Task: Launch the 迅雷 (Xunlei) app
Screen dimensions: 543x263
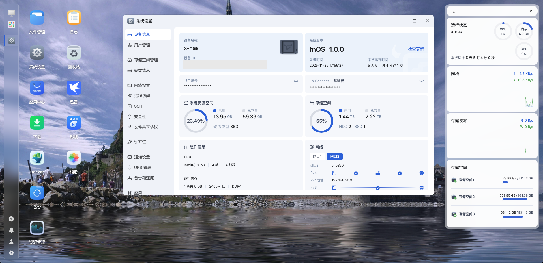Action: click(x=74, y=88)
